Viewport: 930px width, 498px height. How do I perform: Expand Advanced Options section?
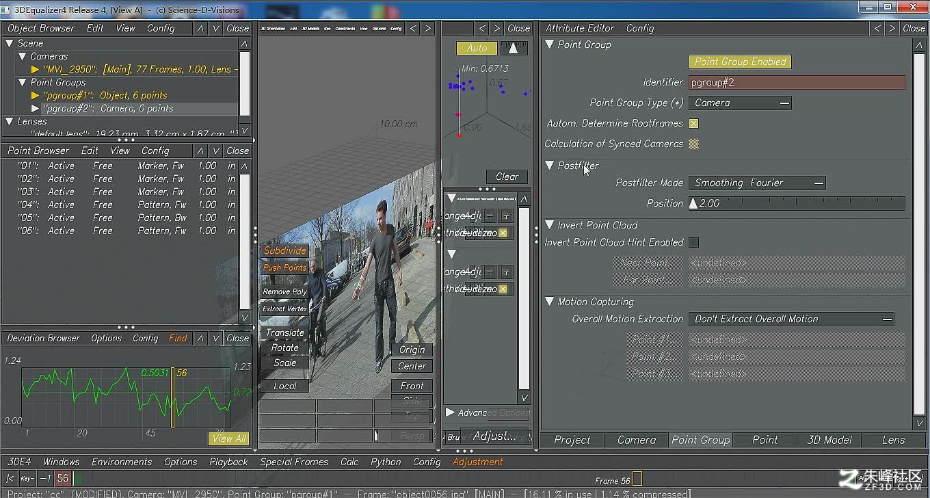(x=450, y=412)
